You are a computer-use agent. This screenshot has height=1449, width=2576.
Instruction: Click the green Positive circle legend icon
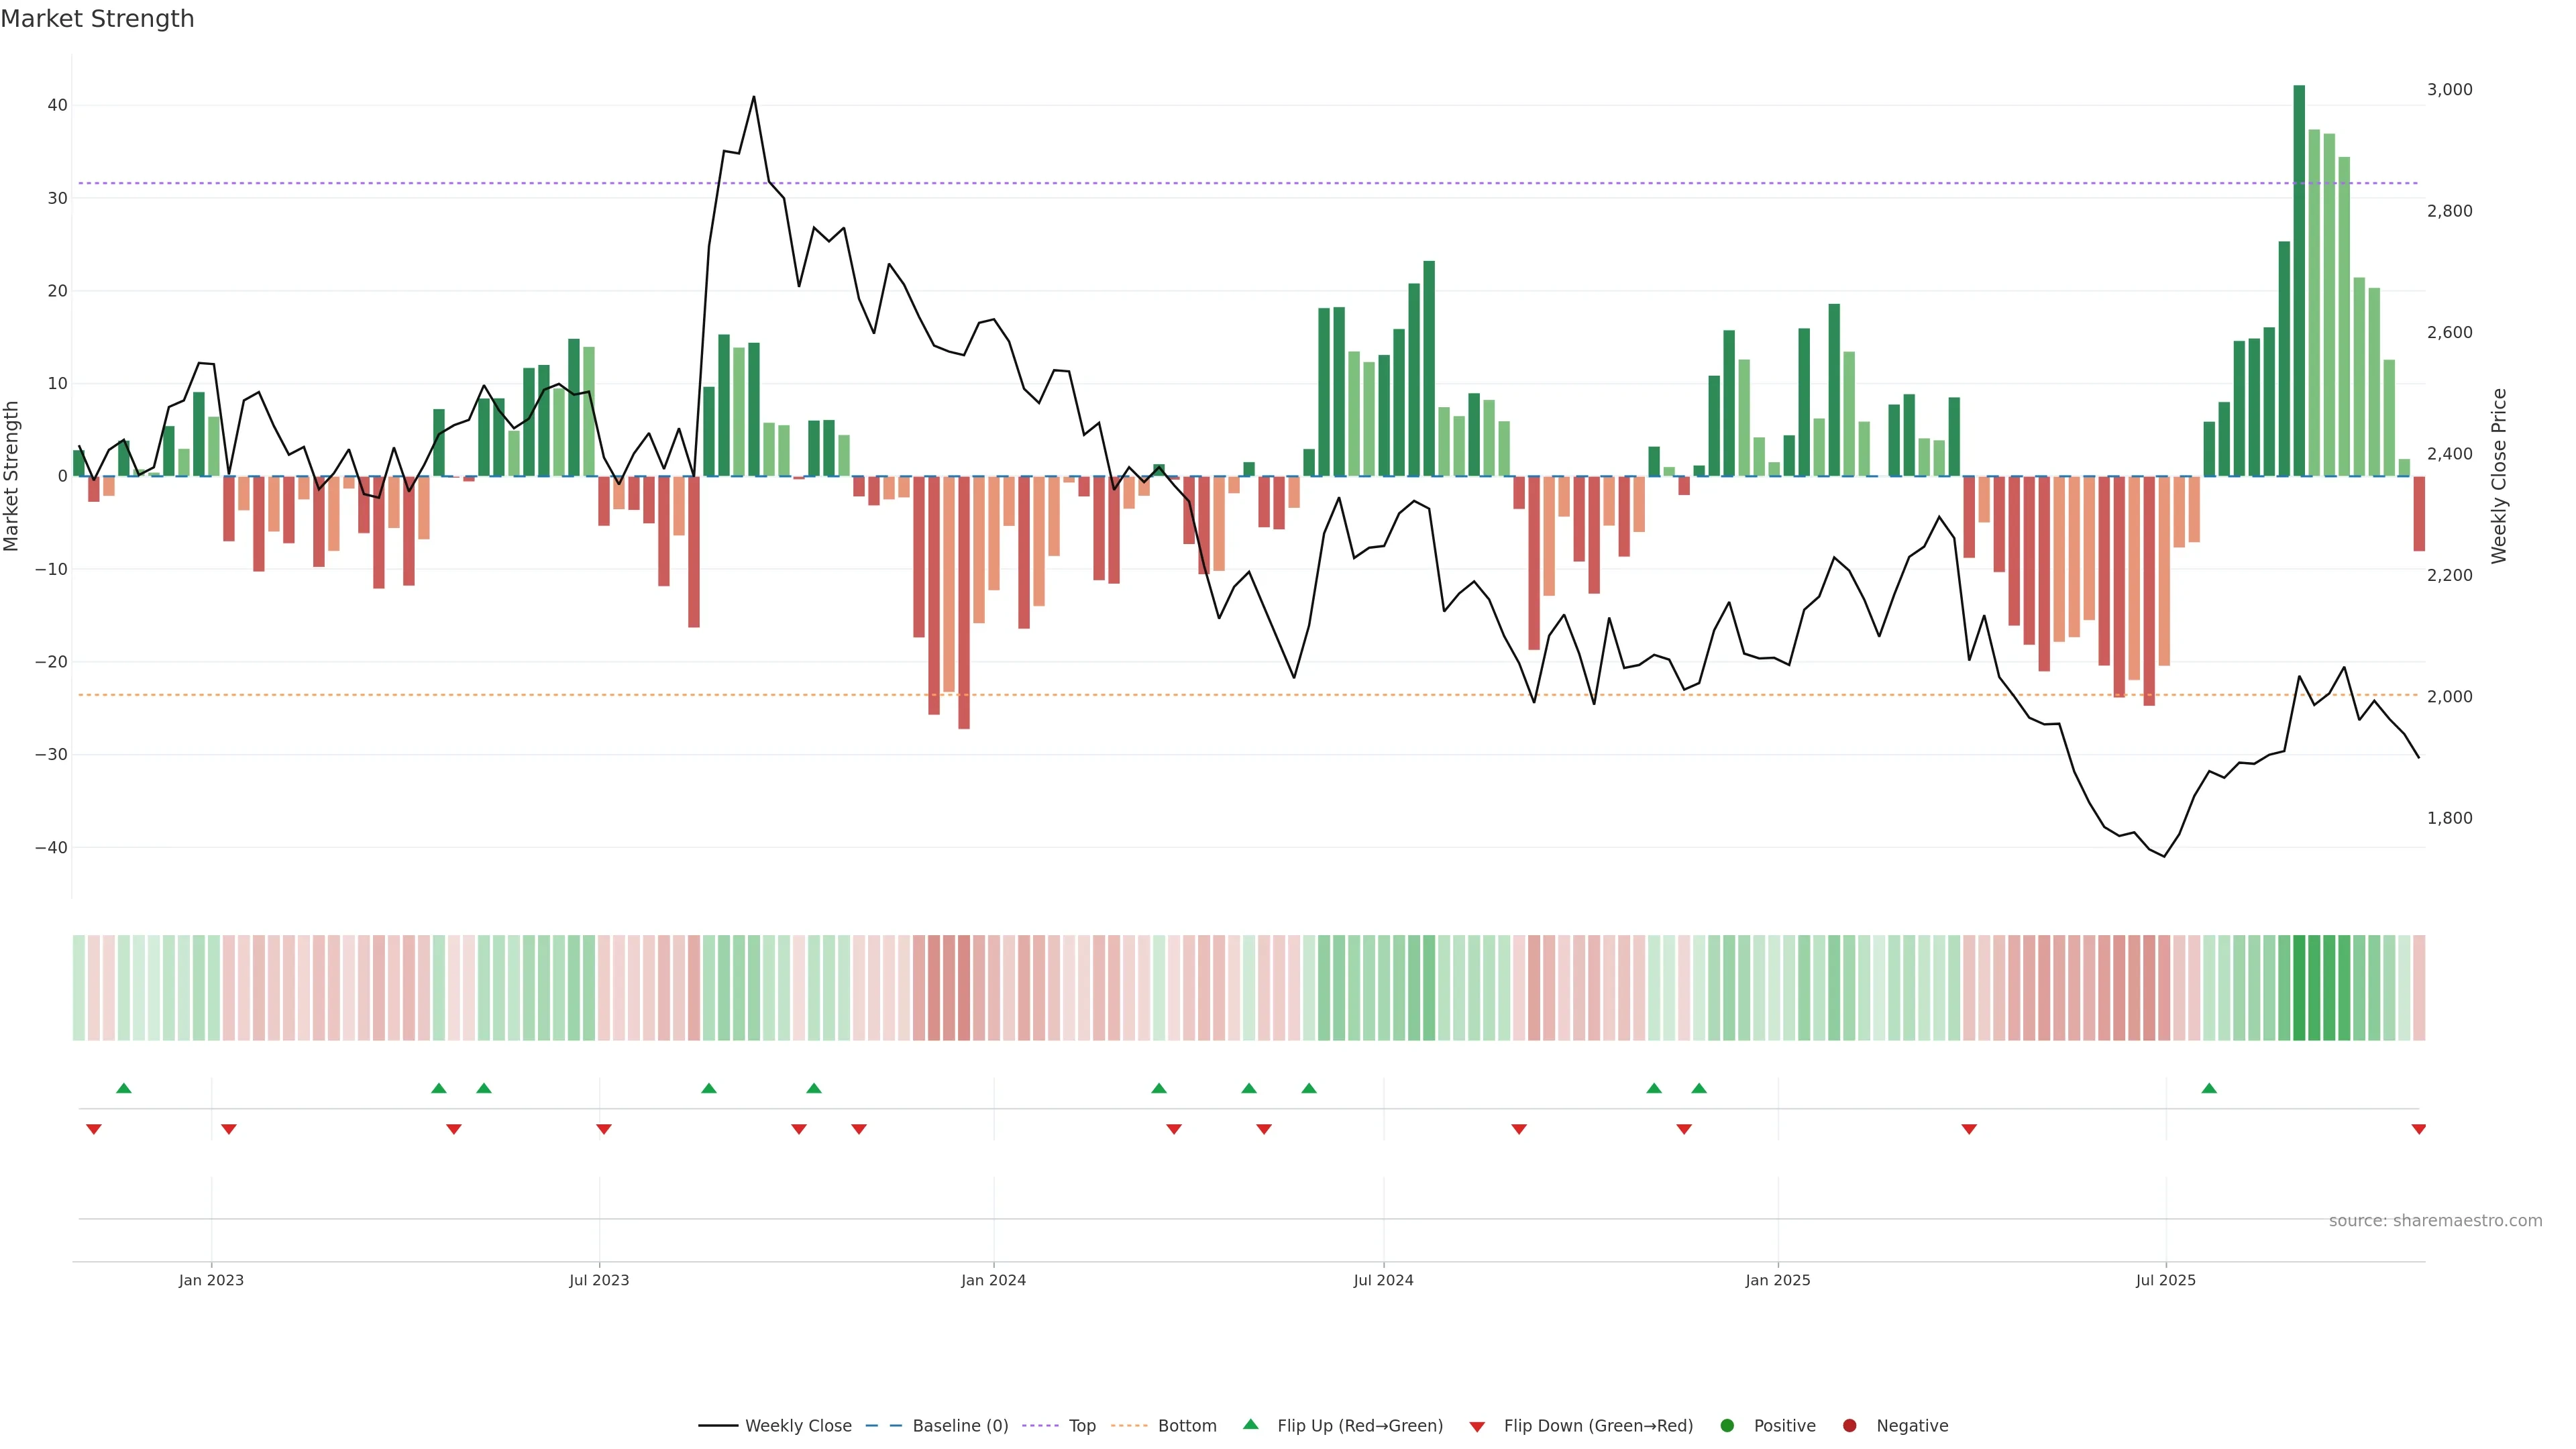[x=1727, y=1426]
